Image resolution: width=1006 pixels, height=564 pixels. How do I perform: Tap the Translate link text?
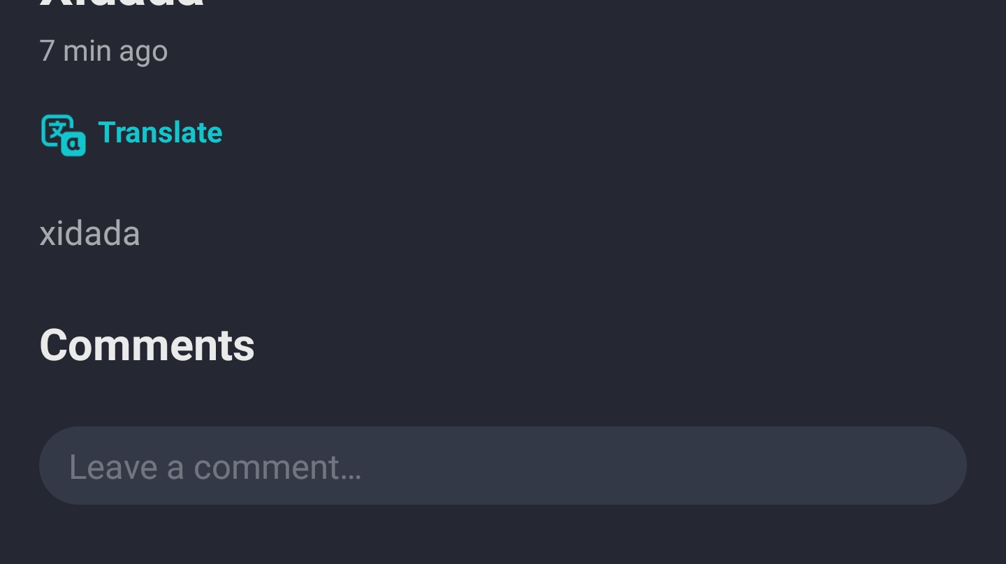[x=160, y=133]
